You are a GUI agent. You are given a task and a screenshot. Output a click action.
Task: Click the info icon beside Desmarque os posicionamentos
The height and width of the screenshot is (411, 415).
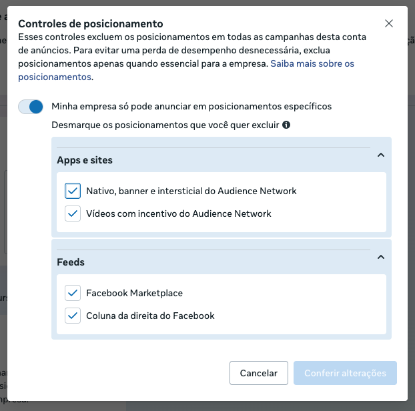(x=286, y=125)
